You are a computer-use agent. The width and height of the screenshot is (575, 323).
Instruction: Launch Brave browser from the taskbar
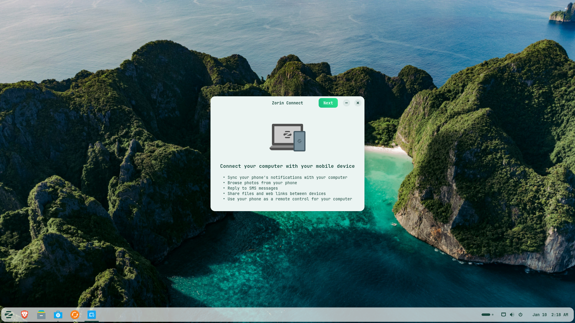pos(25,315)
